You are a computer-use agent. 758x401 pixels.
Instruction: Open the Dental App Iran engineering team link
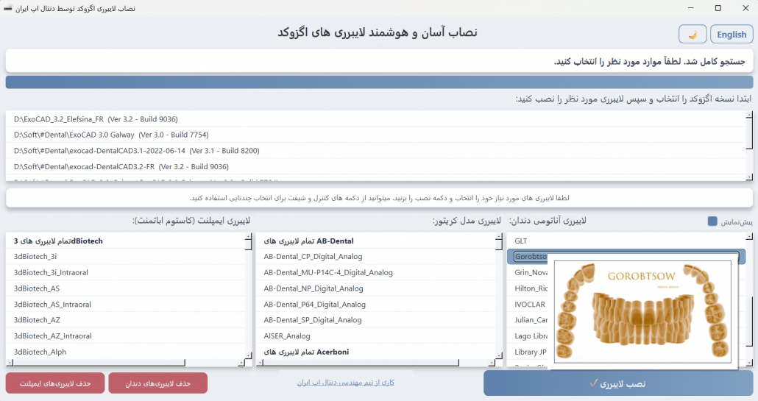tap(346, 383)
